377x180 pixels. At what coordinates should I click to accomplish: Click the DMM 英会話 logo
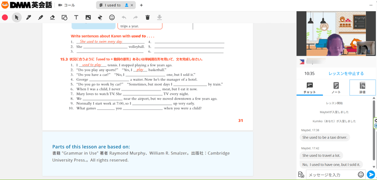click(x=26, y=5)
